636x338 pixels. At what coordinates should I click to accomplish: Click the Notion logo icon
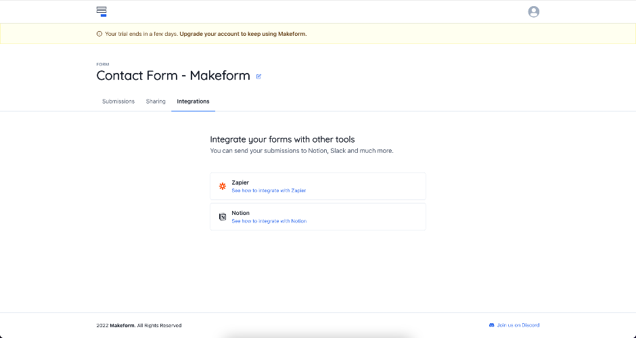(x=223, y=217)
